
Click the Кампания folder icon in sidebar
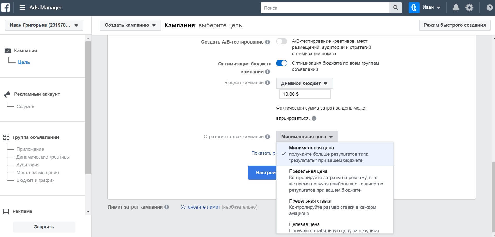click(x=8, y=51)
